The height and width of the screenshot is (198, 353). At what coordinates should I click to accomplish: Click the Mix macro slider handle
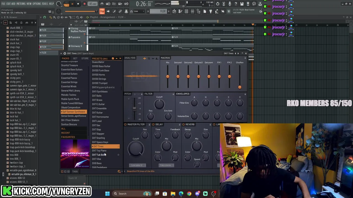(x=168, y=77)
